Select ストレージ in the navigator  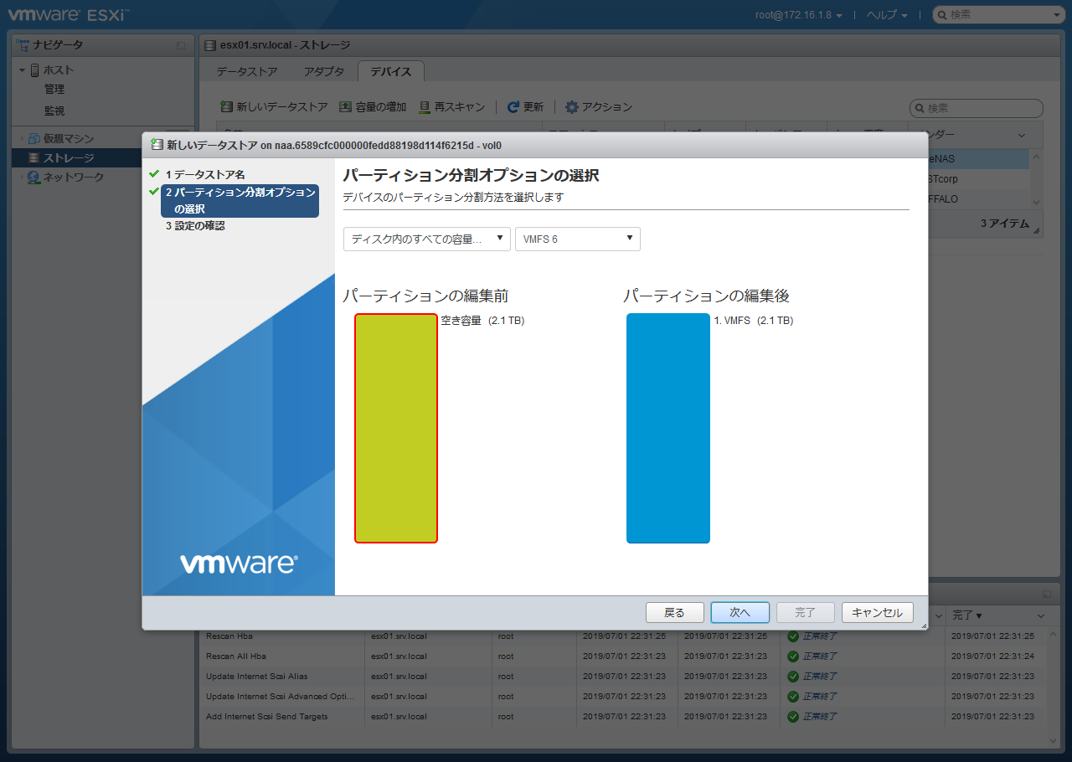[69, 158]
